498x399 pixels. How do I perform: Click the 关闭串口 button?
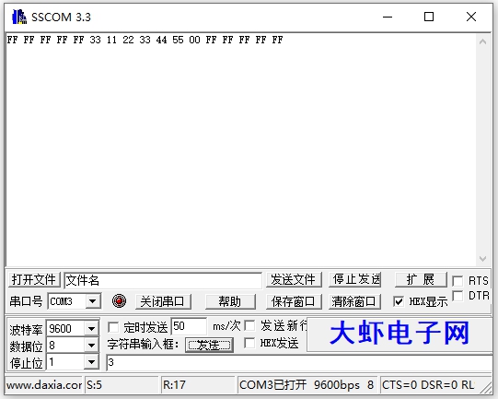click(163, 301)
